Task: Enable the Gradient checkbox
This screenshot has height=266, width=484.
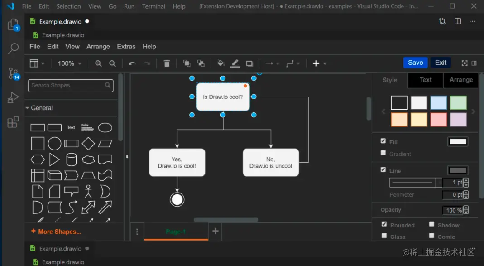Action: [x=383, y=153]
